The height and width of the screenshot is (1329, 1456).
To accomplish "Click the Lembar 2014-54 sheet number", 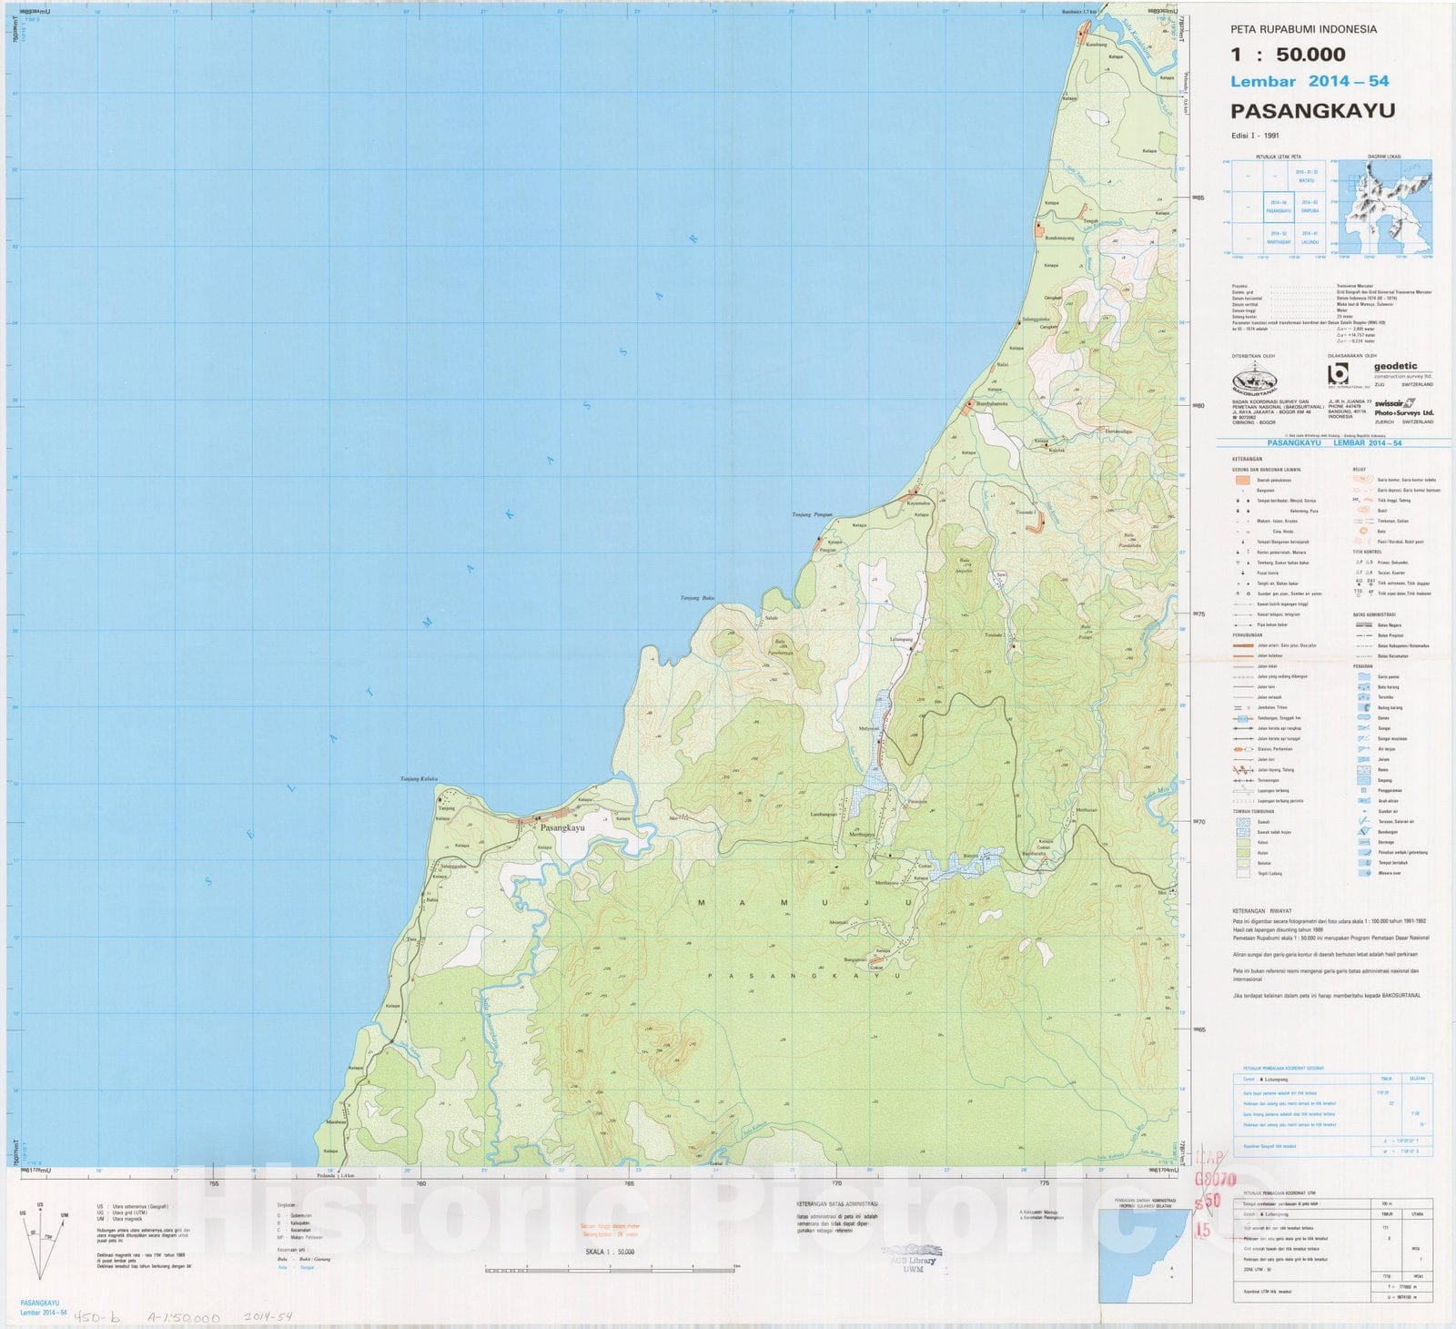I will pos(1309,81).
